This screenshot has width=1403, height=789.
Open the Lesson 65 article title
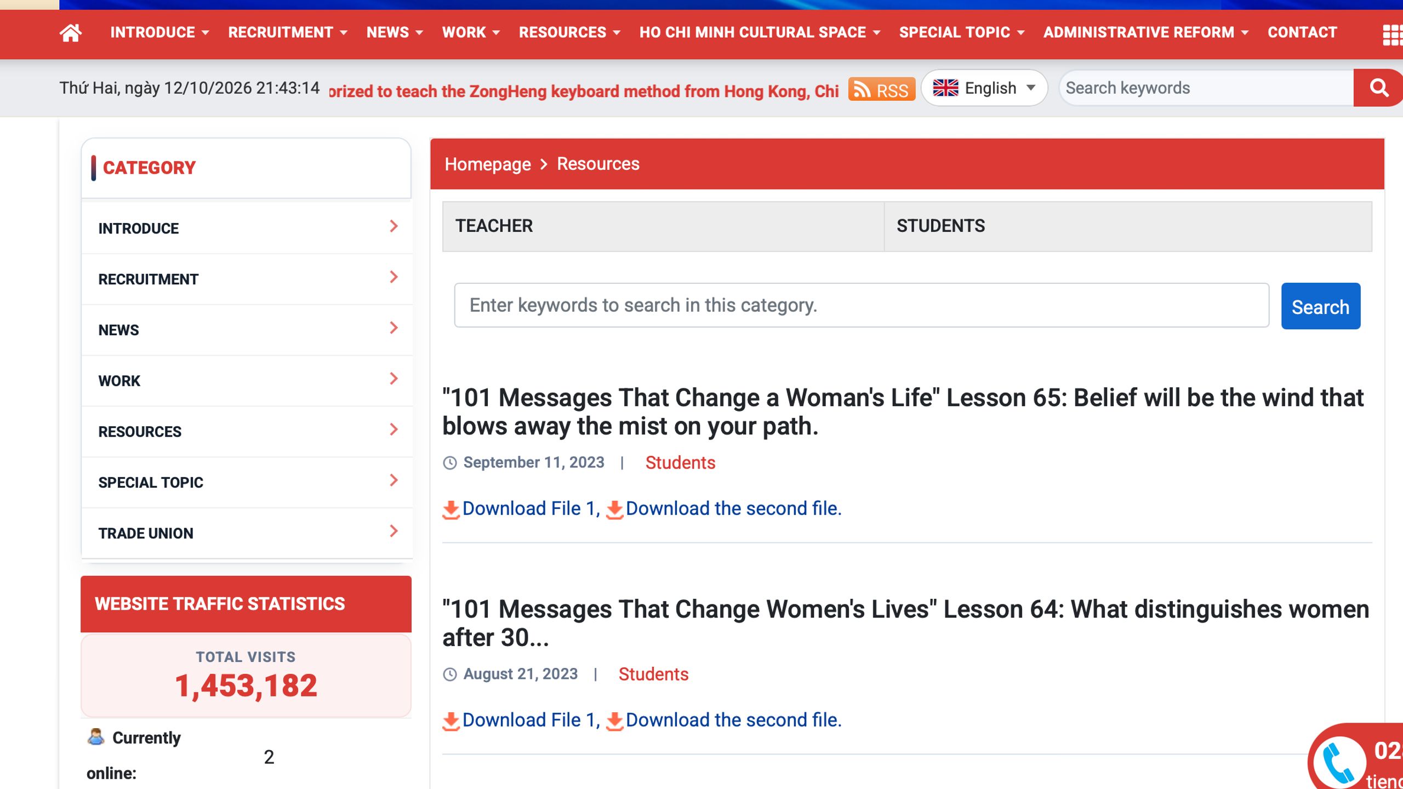coord(903,412)
